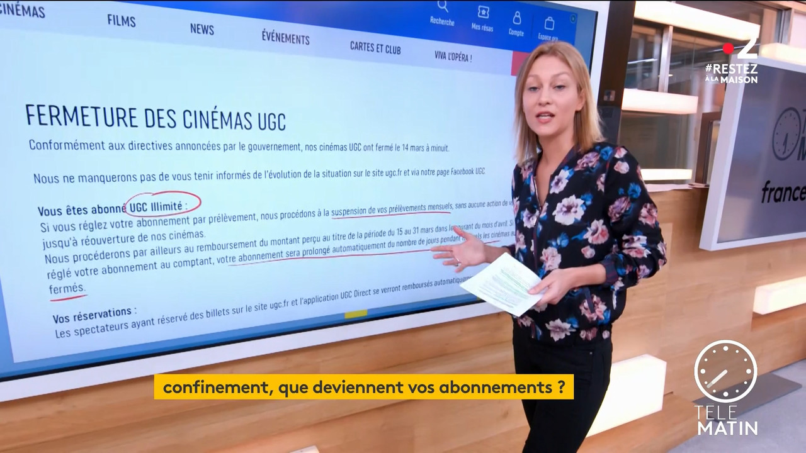Click the Vous êtes abonné text
Viewport: 806px width, 453px height.
tap(82, 210)
